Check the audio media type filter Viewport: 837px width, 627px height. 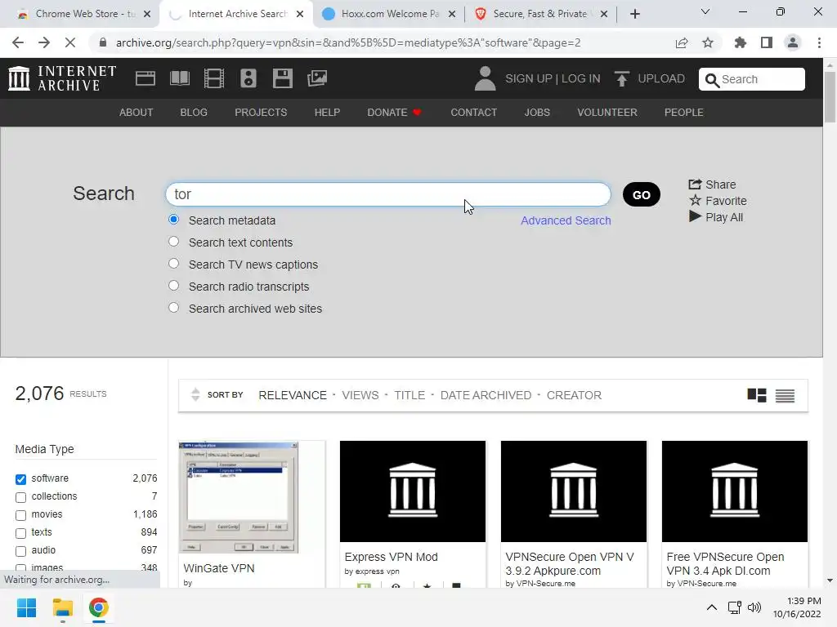click(x=20, y=551)
